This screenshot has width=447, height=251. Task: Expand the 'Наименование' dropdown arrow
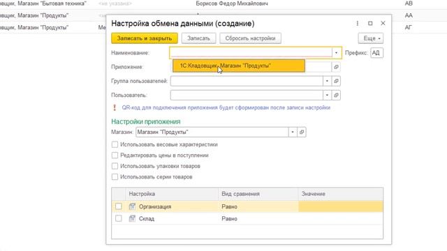click(337, 53)
